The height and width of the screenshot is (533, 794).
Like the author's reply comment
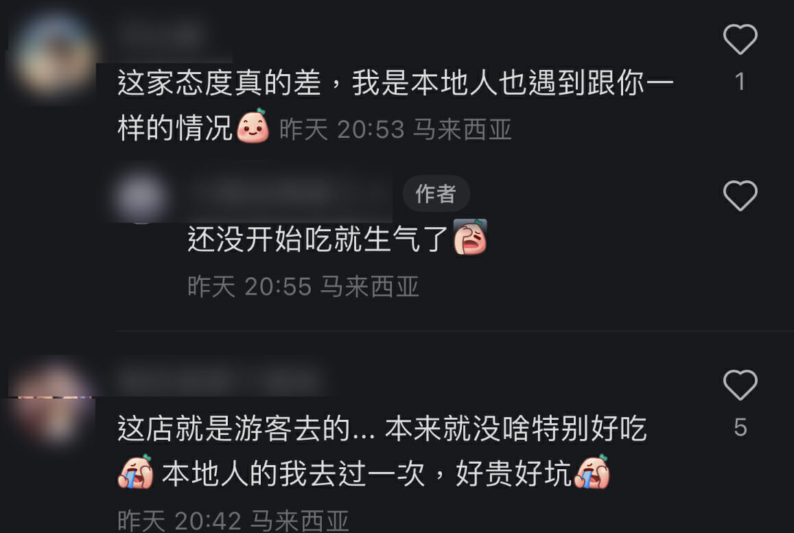(740, 196)
